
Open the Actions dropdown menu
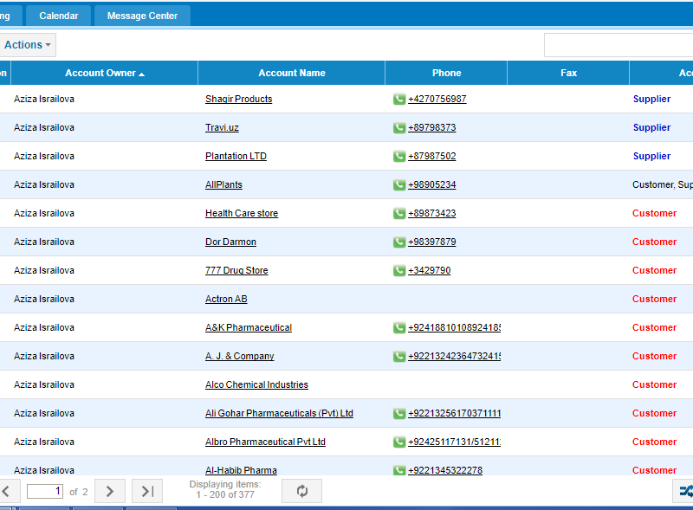(x=27, y=45)
